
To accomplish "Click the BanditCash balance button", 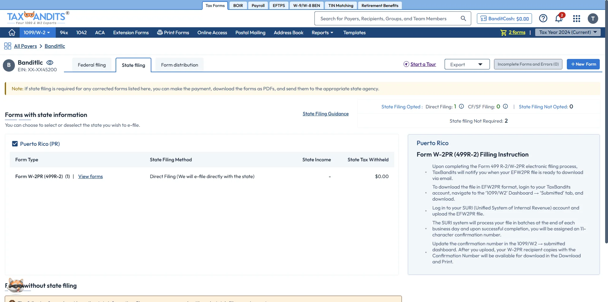I will tap(504, 19).
